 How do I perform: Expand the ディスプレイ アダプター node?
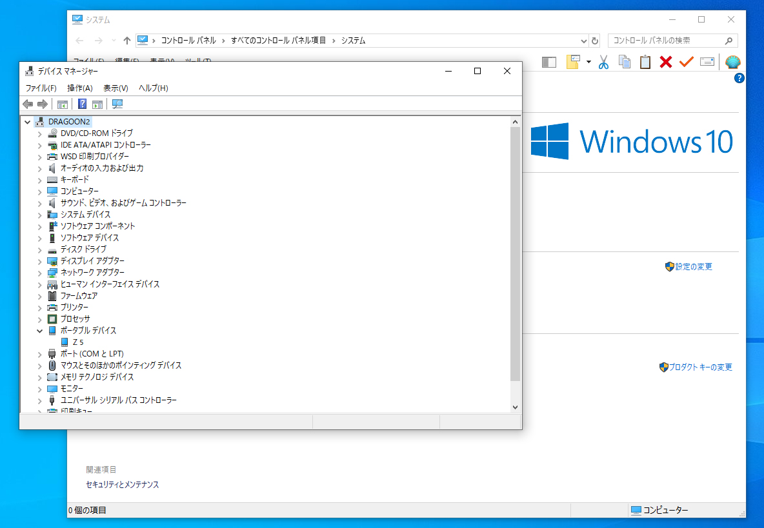pos(39,261)
